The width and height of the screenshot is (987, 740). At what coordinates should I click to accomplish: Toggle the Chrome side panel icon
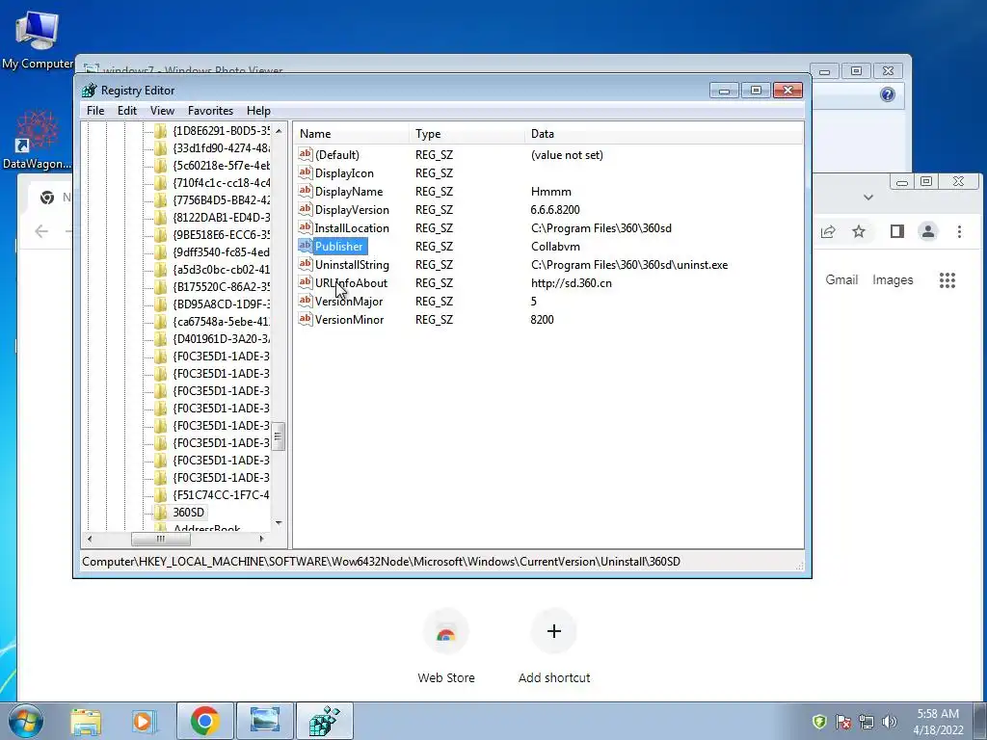click(x=897, y=231)
